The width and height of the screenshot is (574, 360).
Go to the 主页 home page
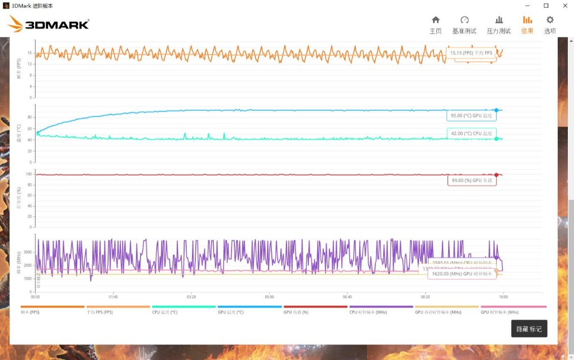coord(435,25)
